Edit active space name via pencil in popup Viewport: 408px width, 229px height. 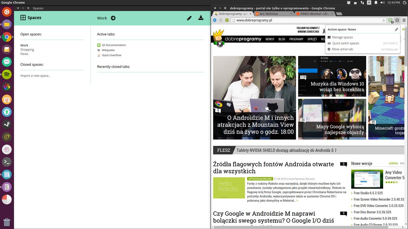click(397, 29)
